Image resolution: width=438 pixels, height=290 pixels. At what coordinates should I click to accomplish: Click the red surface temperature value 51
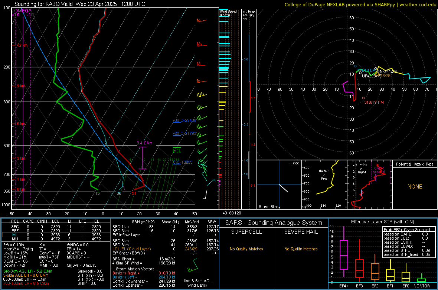tap(134, 194)
